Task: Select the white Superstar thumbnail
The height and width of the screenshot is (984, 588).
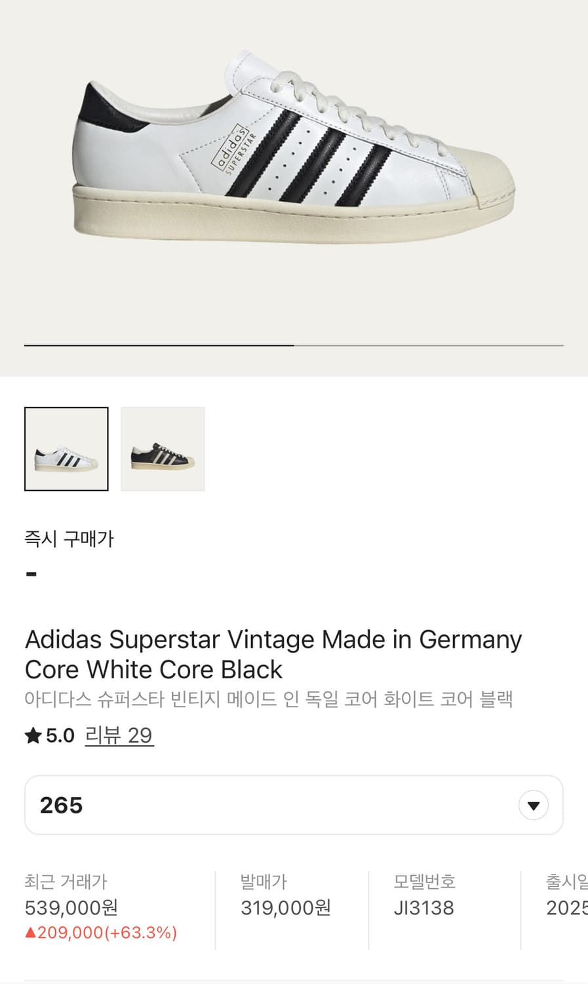Action: (x=66, y=449)
